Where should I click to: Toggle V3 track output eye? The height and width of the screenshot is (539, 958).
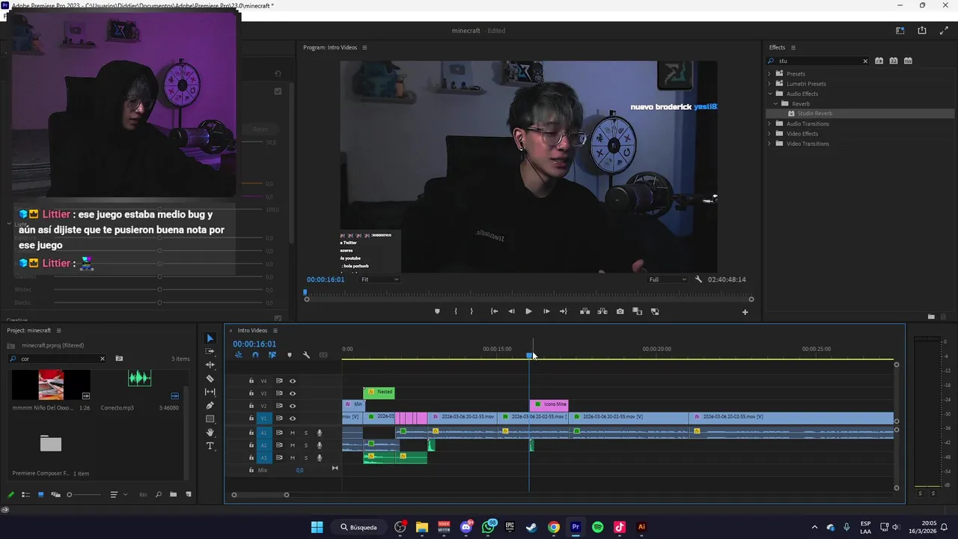[293, 393]
